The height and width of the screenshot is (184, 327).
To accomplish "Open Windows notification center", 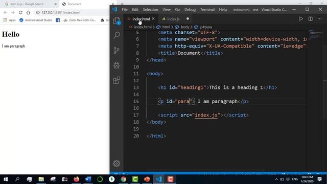I will point(319,179).
